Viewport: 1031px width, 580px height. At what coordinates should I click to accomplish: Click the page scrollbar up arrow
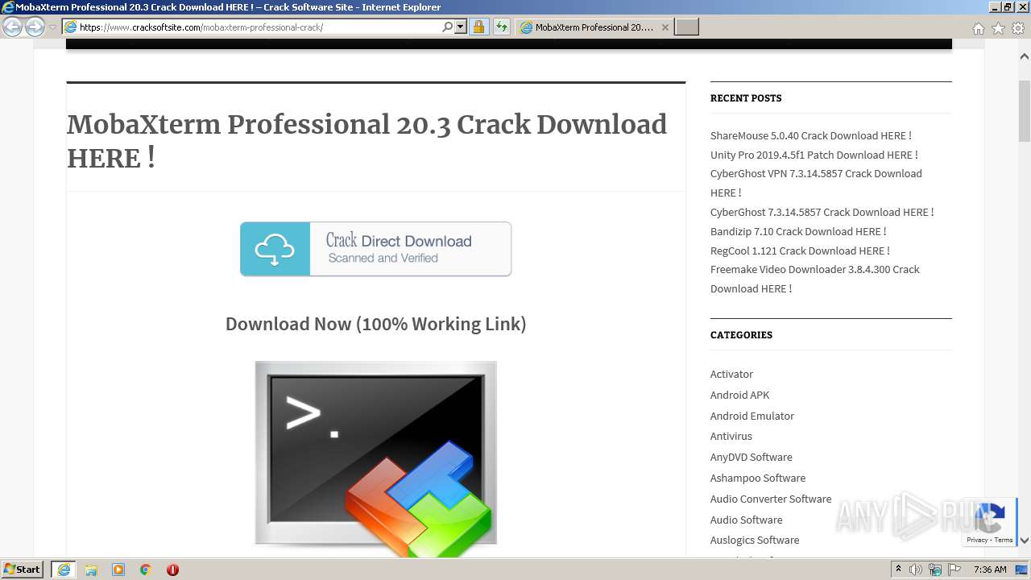[x=1025, y=56]
